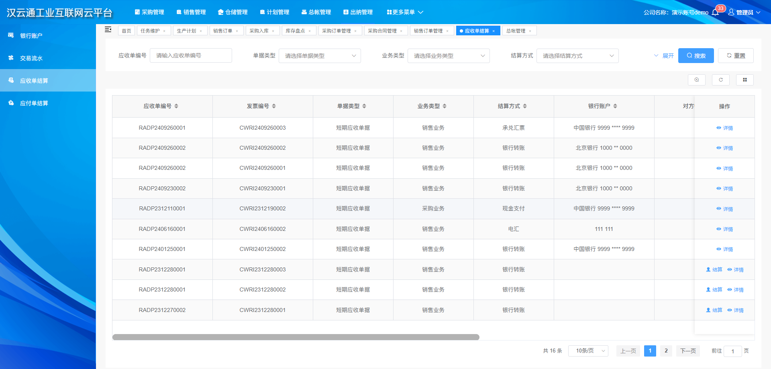The image size is (771, 369).
Task: Click the notification bell icon
Action: pos(715,12)
